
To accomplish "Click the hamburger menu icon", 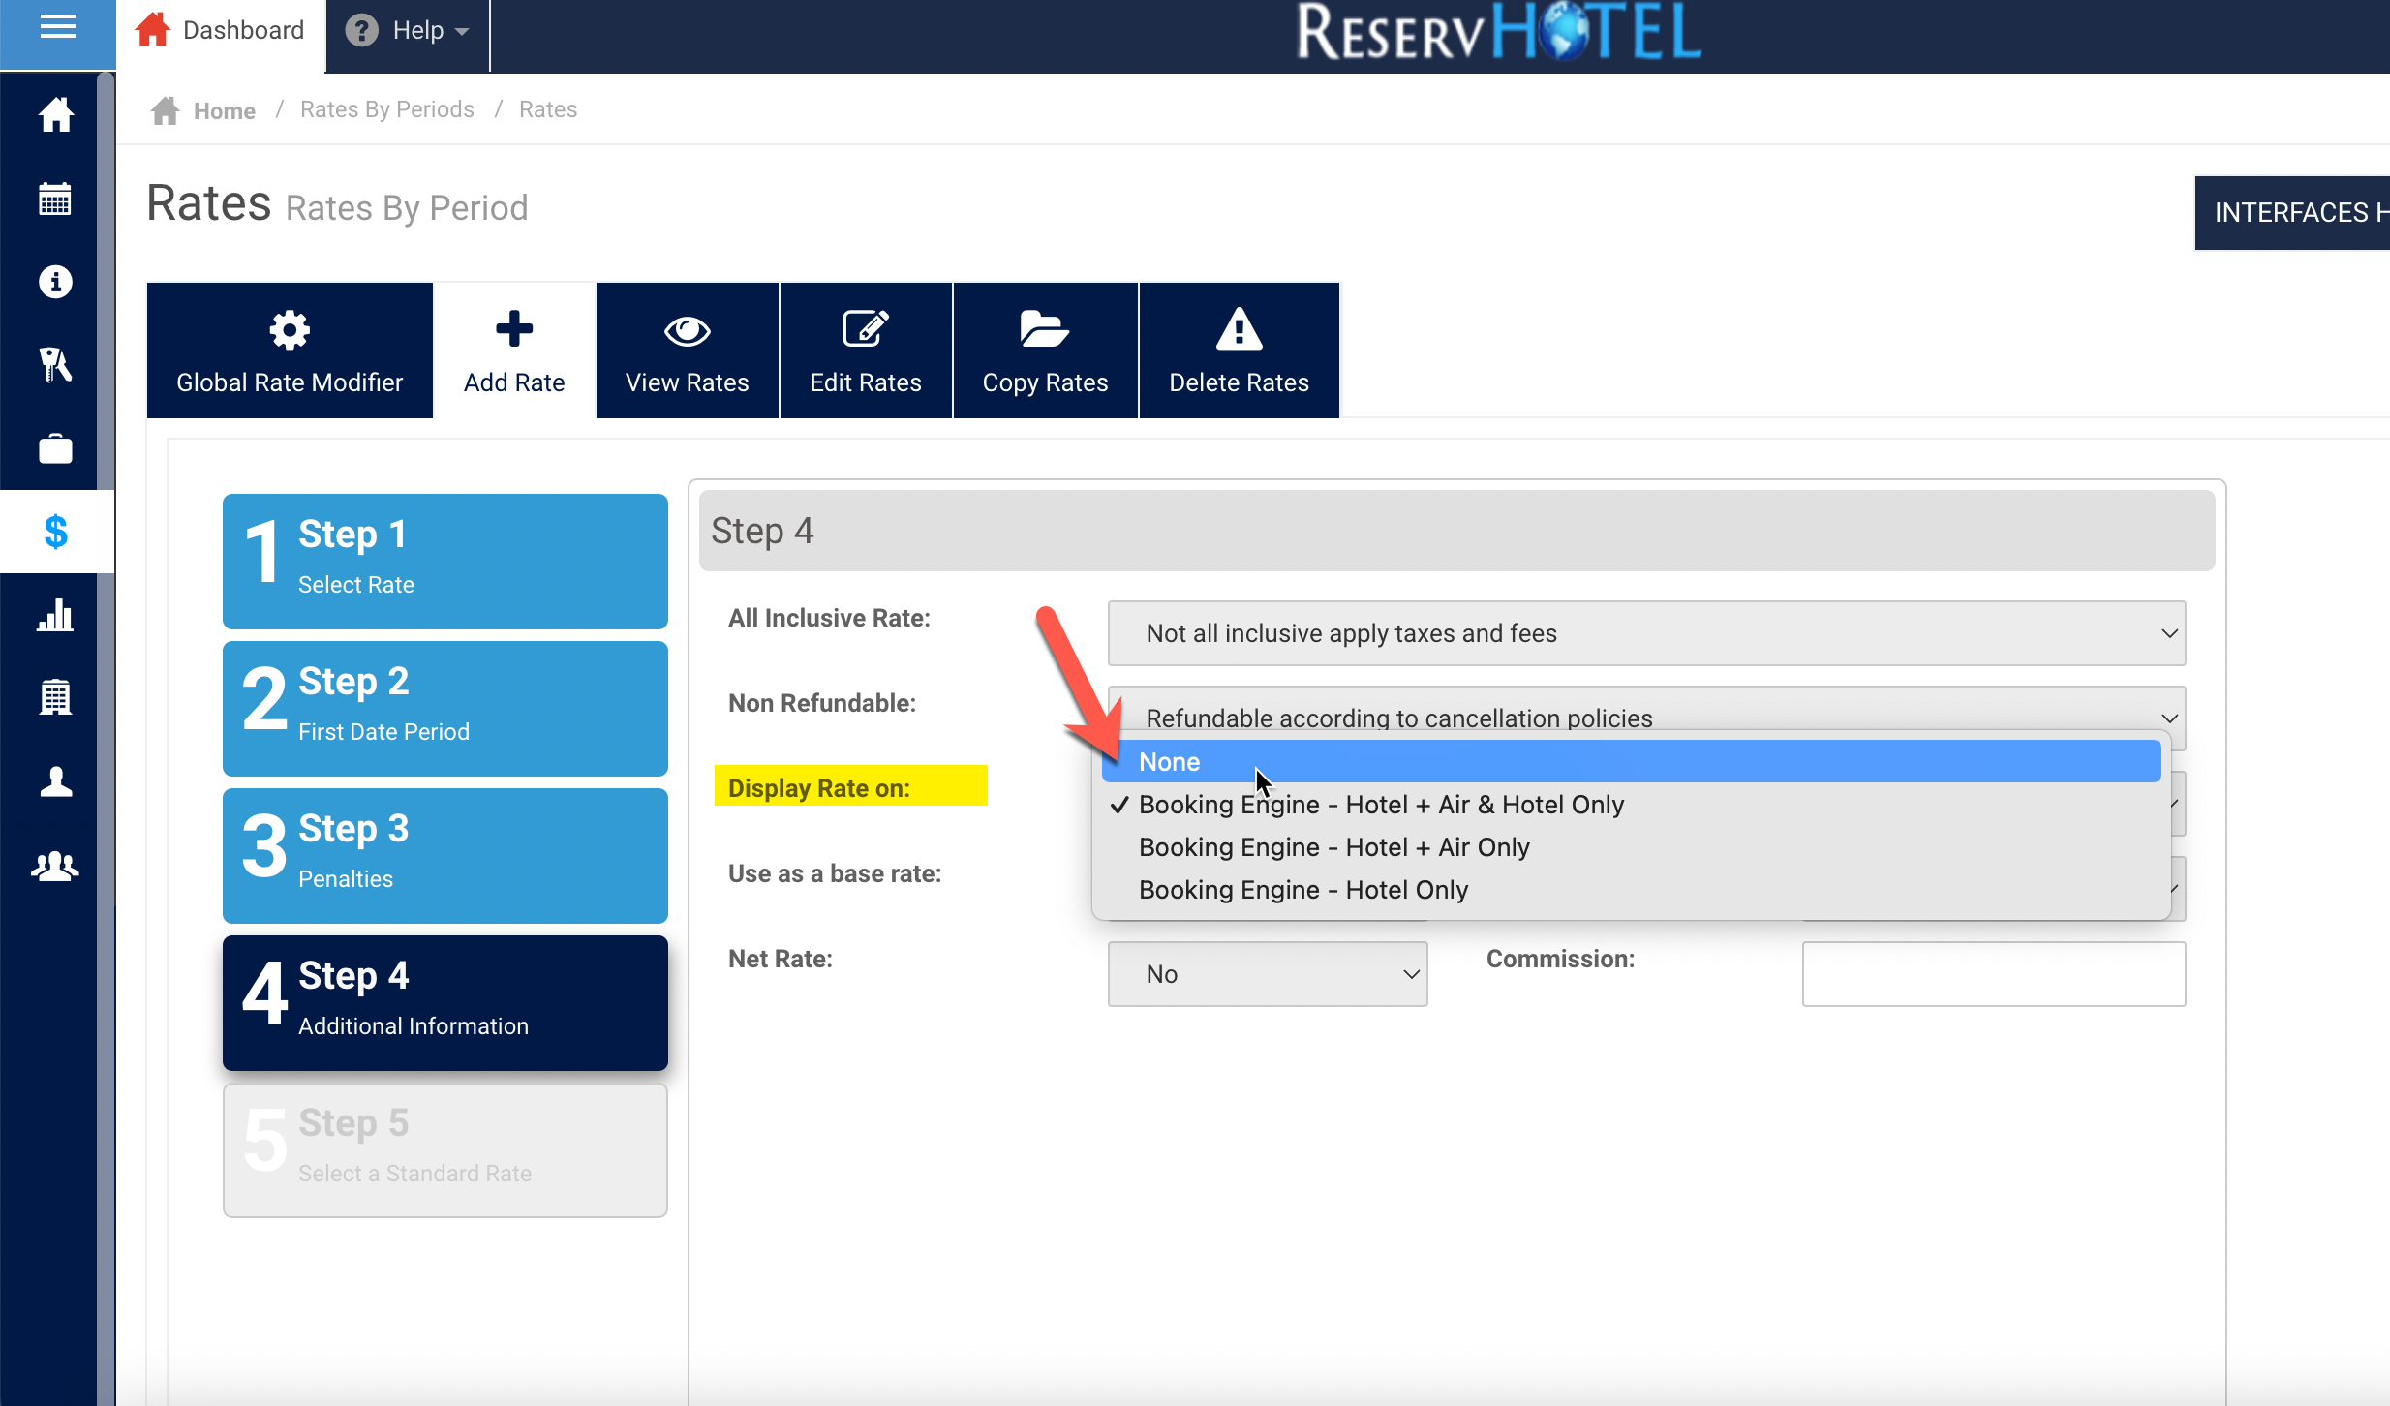I will click(x=57, y=28).
